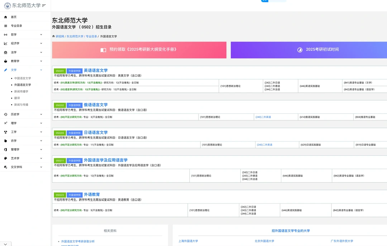387x246 pixels.
Task: Click the green 050202 code badge
Action: (x=60, y=105)
